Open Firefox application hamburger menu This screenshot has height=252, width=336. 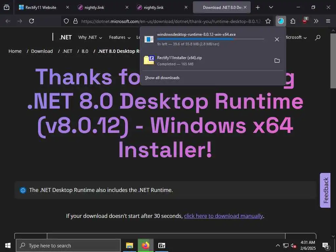[328, 21]
